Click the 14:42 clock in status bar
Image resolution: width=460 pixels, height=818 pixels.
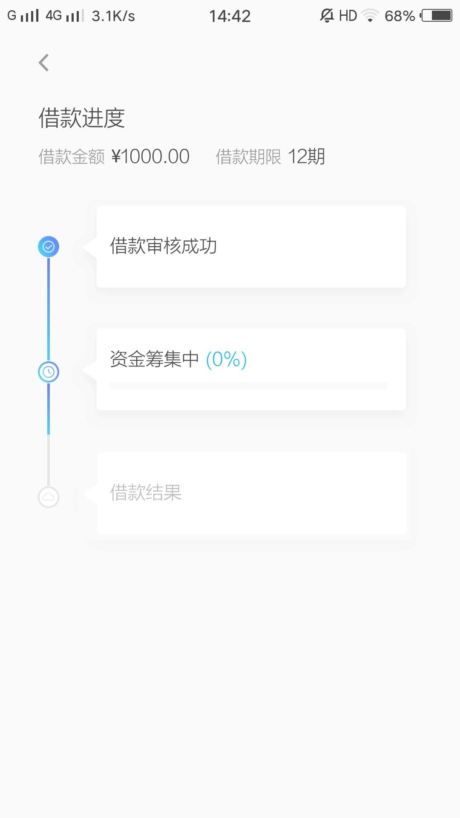point(230,16)
